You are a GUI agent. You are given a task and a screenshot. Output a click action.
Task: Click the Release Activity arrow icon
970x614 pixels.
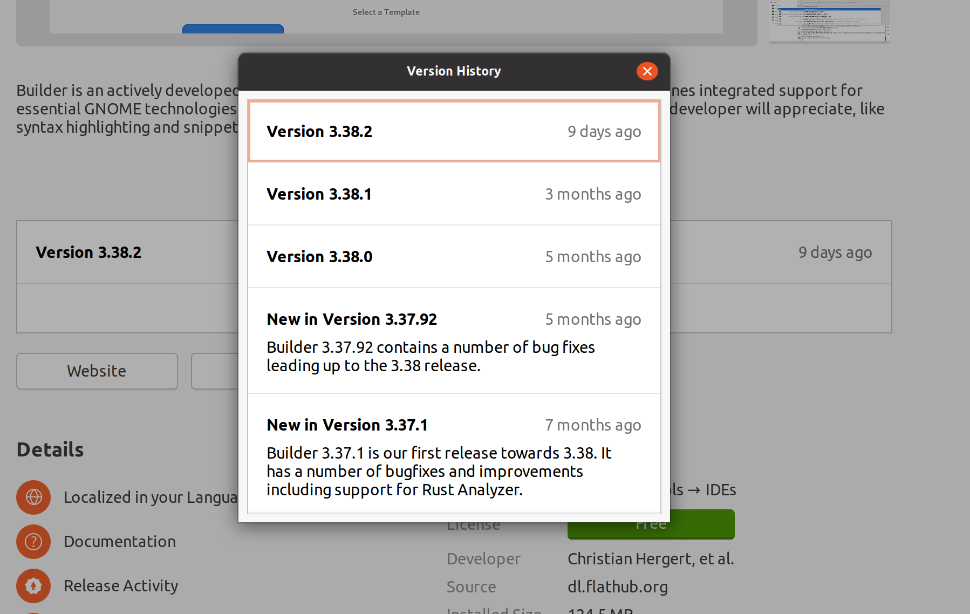click(x=33, y=585)
